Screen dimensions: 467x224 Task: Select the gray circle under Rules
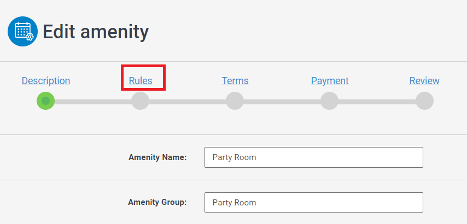click(141, 101)
